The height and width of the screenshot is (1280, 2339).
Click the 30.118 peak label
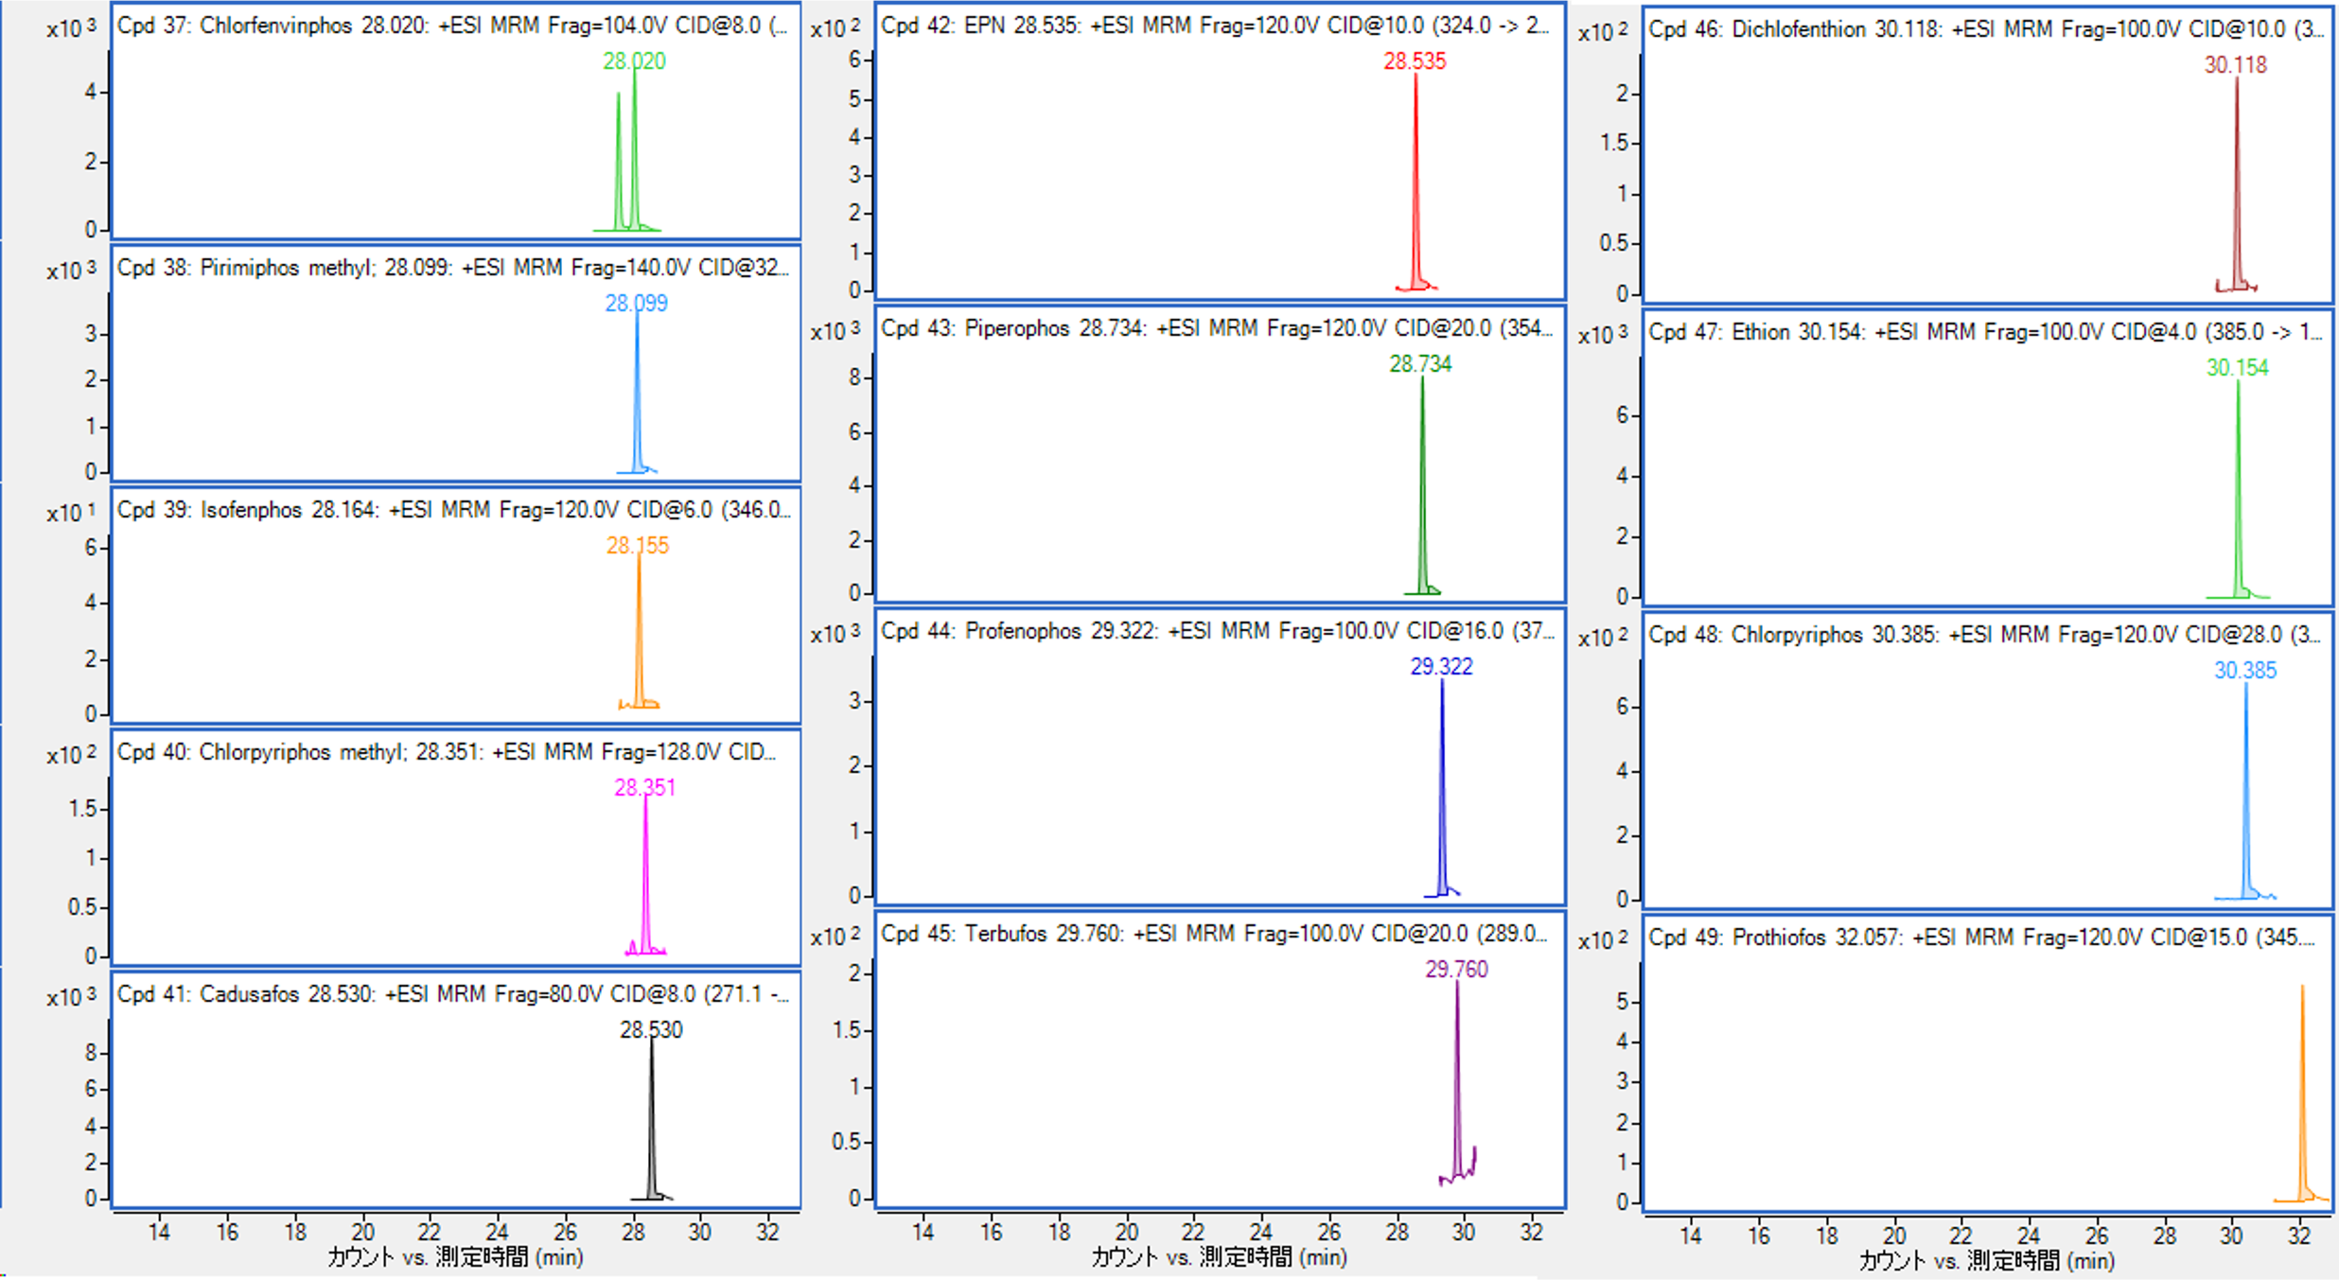pos(2236,65)
